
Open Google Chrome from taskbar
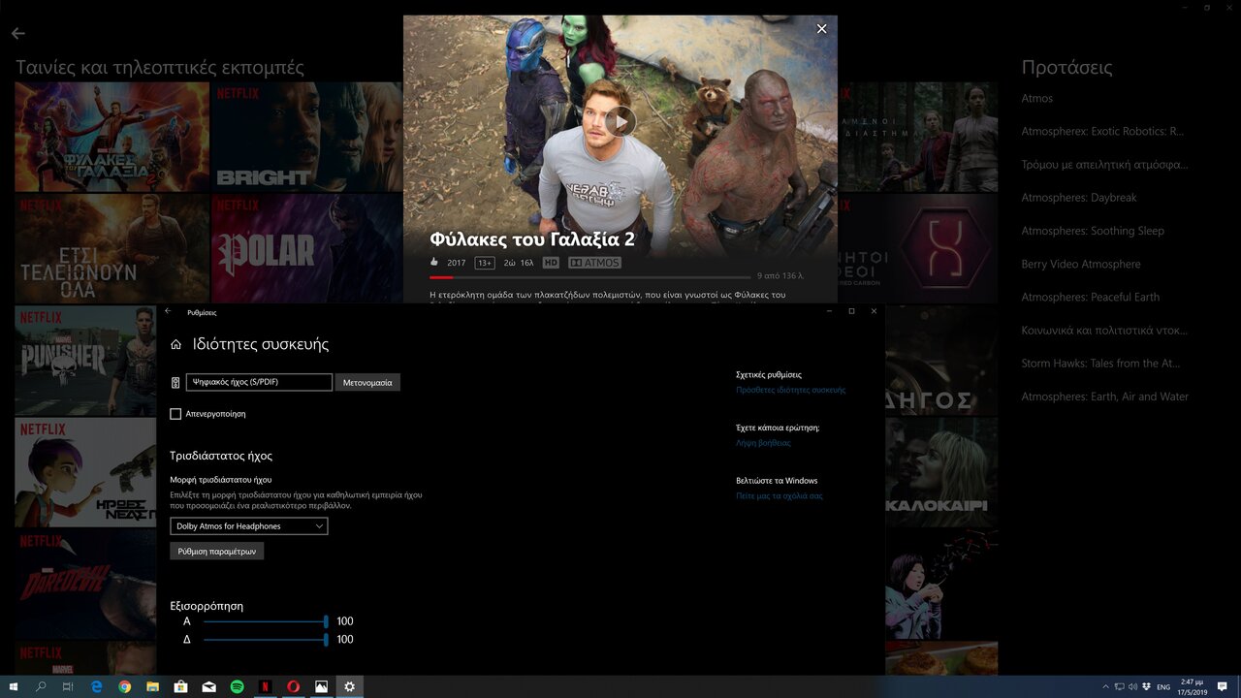coord(125,686)
